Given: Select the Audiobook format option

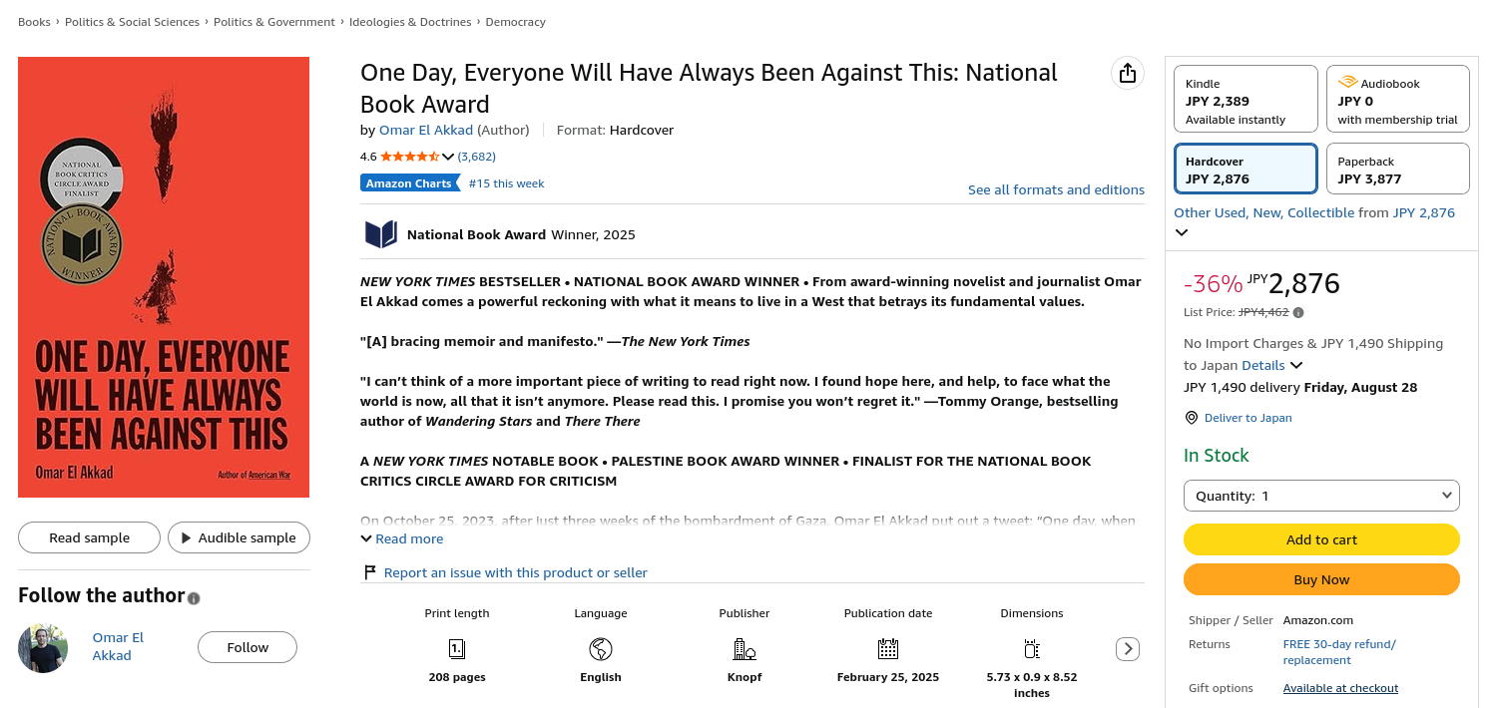Looking at the screenshot, I should [1397, 99].
